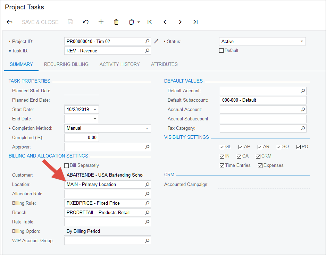Click the back arrow icon in toolbar

(x=10, y=22)
